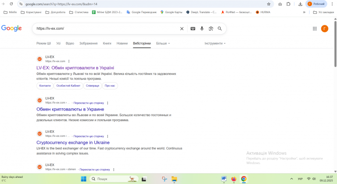Switch to the Зображення tab
Viewport: 337px width, 184px height.
88,43
